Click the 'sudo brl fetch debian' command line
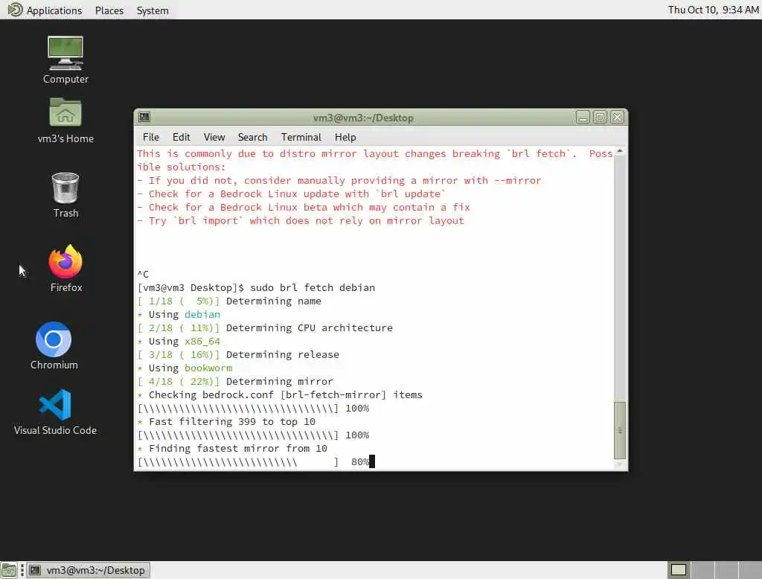The height and width of the screenshot is (579, 762). tap(256, 287)
